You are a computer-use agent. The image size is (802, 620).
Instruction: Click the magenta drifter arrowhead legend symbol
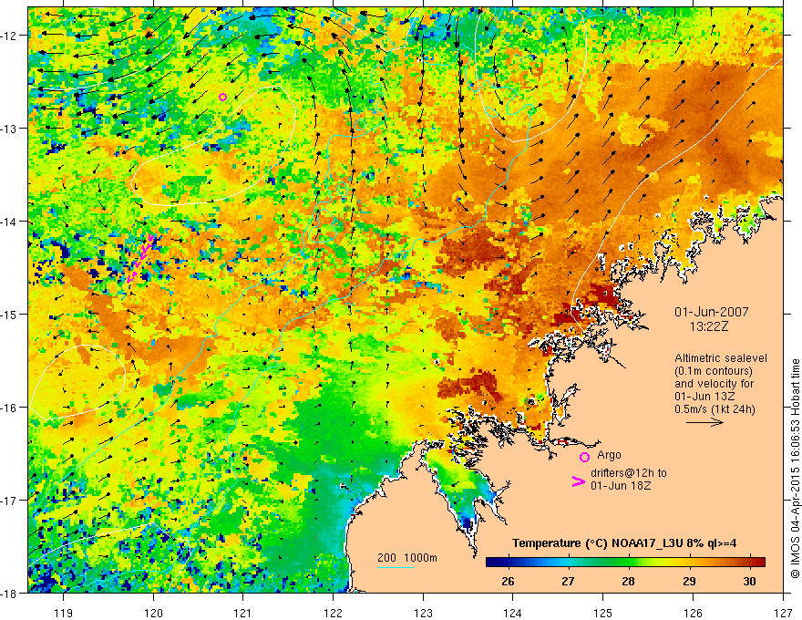[578, 481]
